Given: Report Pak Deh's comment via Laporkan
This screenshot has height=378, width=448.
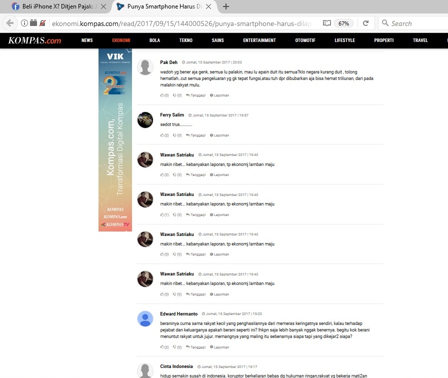Looking at the screenshot, I should (220, 95).
